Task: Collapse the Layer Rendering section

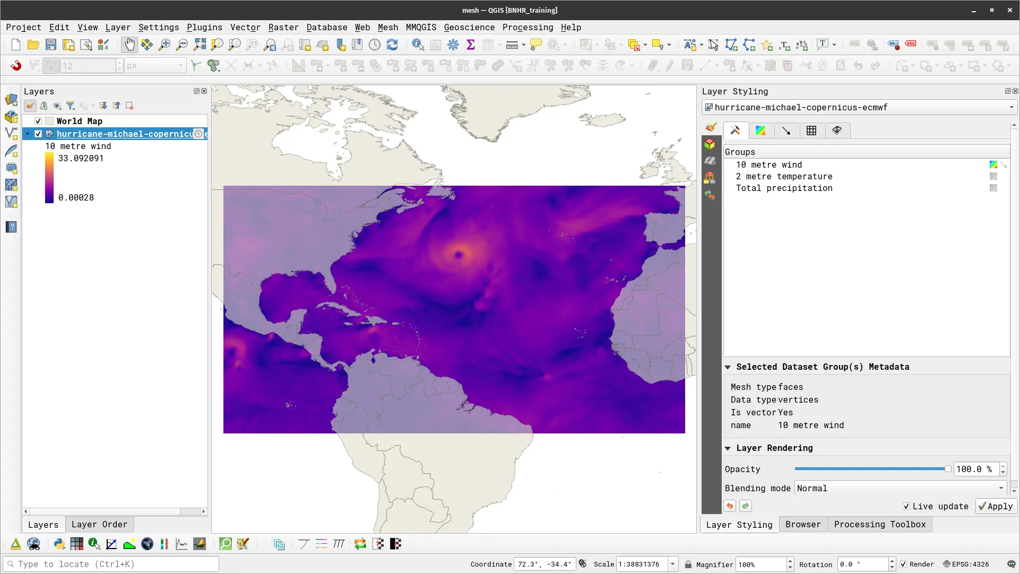Action: pos(728,448)
